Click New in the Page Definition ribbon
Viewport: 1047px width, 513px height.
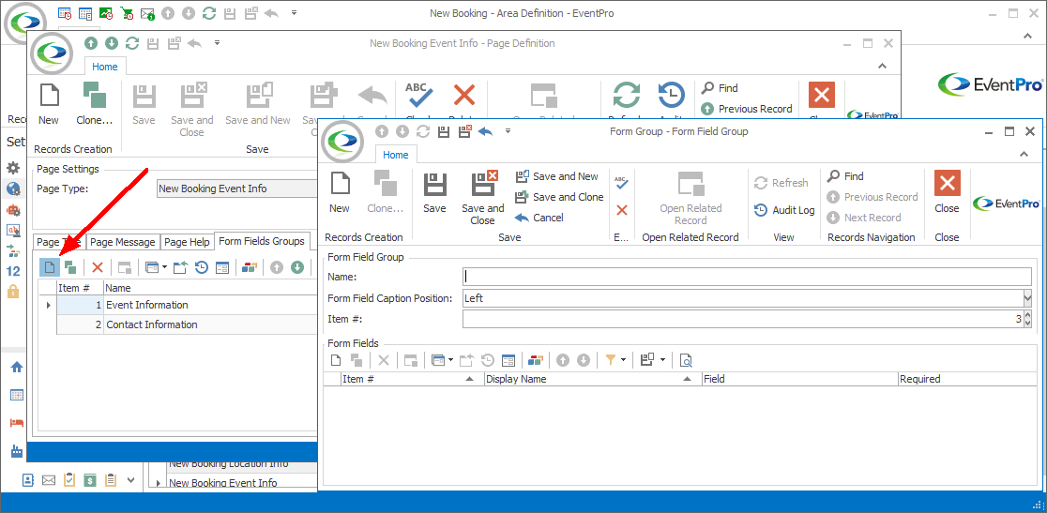tap(49, 104)
